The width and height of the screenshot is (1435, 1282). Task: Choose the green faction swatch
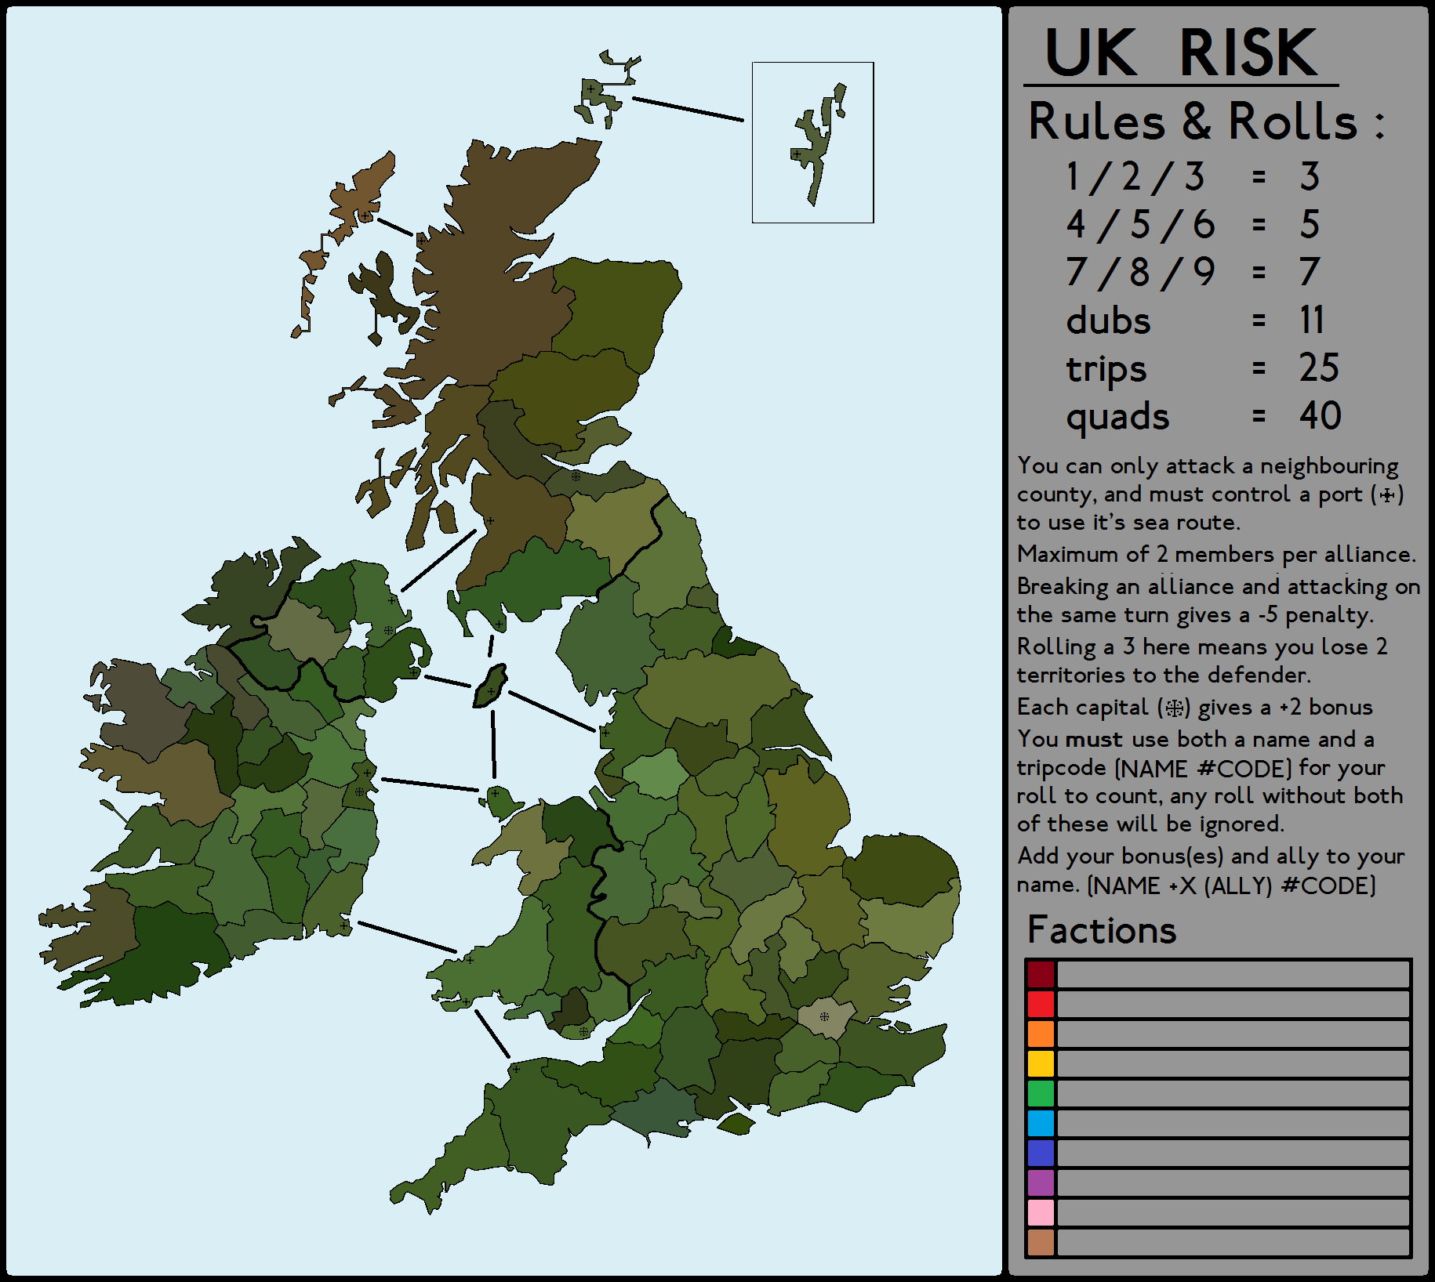click(x=1041, y=1094)
